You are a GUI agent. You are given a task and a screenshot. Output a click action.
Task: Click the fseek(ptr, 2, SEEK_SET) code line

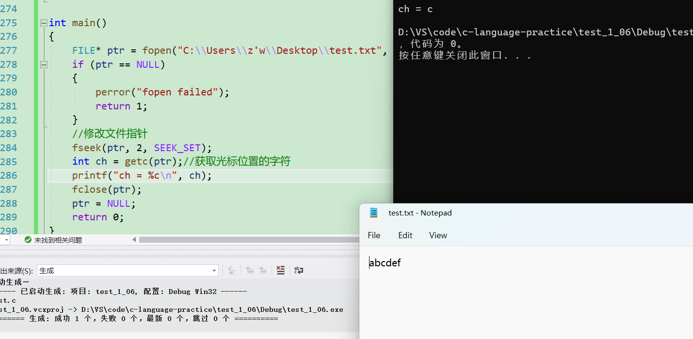click(142, 148)
